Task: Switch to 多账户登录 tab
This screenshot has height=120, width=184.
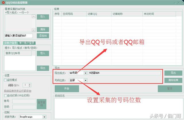Action: click(x=10, y=43)
